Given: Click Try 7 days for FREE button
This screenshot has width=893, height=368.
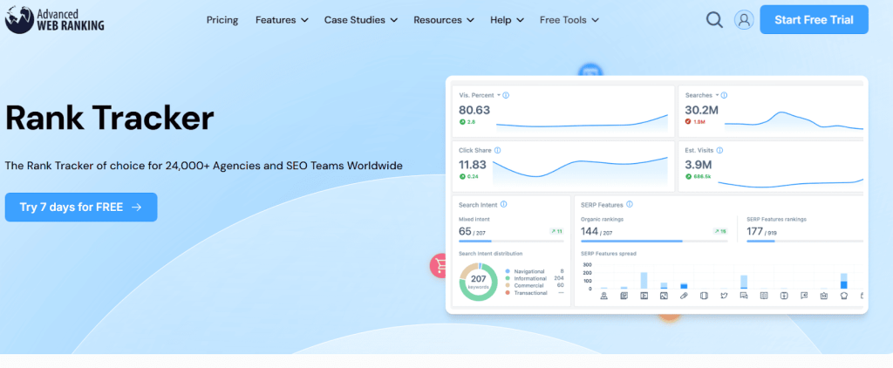Looking at the screenshot, I should 81,207.
